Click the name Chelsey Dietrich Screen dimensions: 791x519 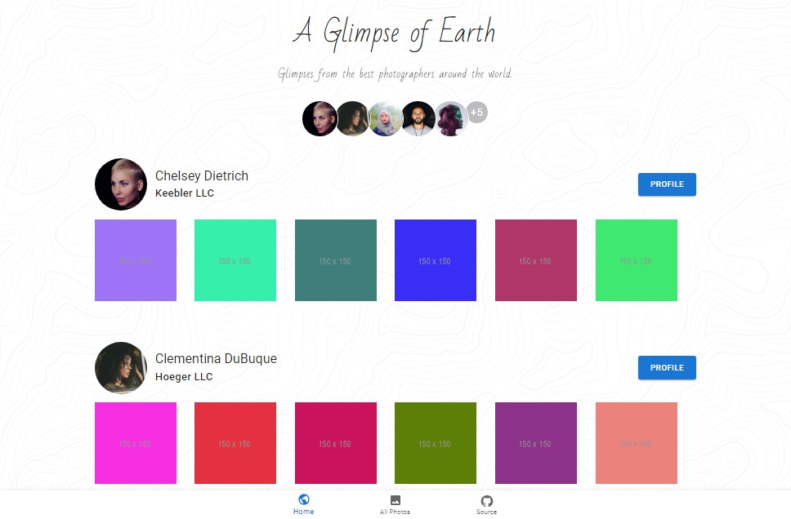coord(202,175)
